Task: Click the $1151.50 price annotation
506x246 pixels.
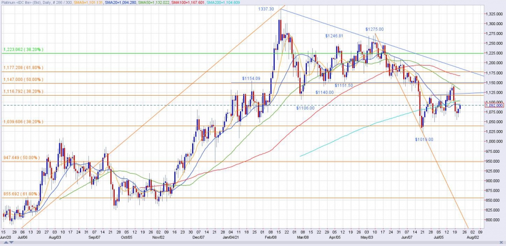Action: click(x=344, y=85)
